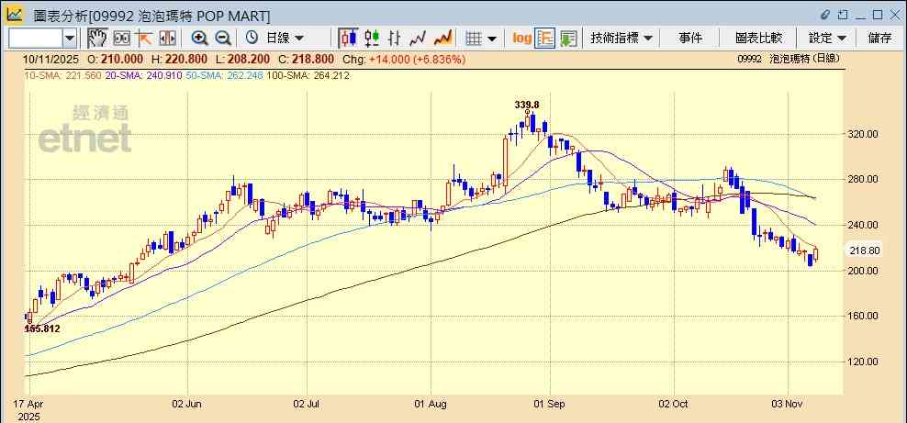Viewport: 907px width, 423px height.
Task: Click the binoculars view icon
Action: coord(121,38)
